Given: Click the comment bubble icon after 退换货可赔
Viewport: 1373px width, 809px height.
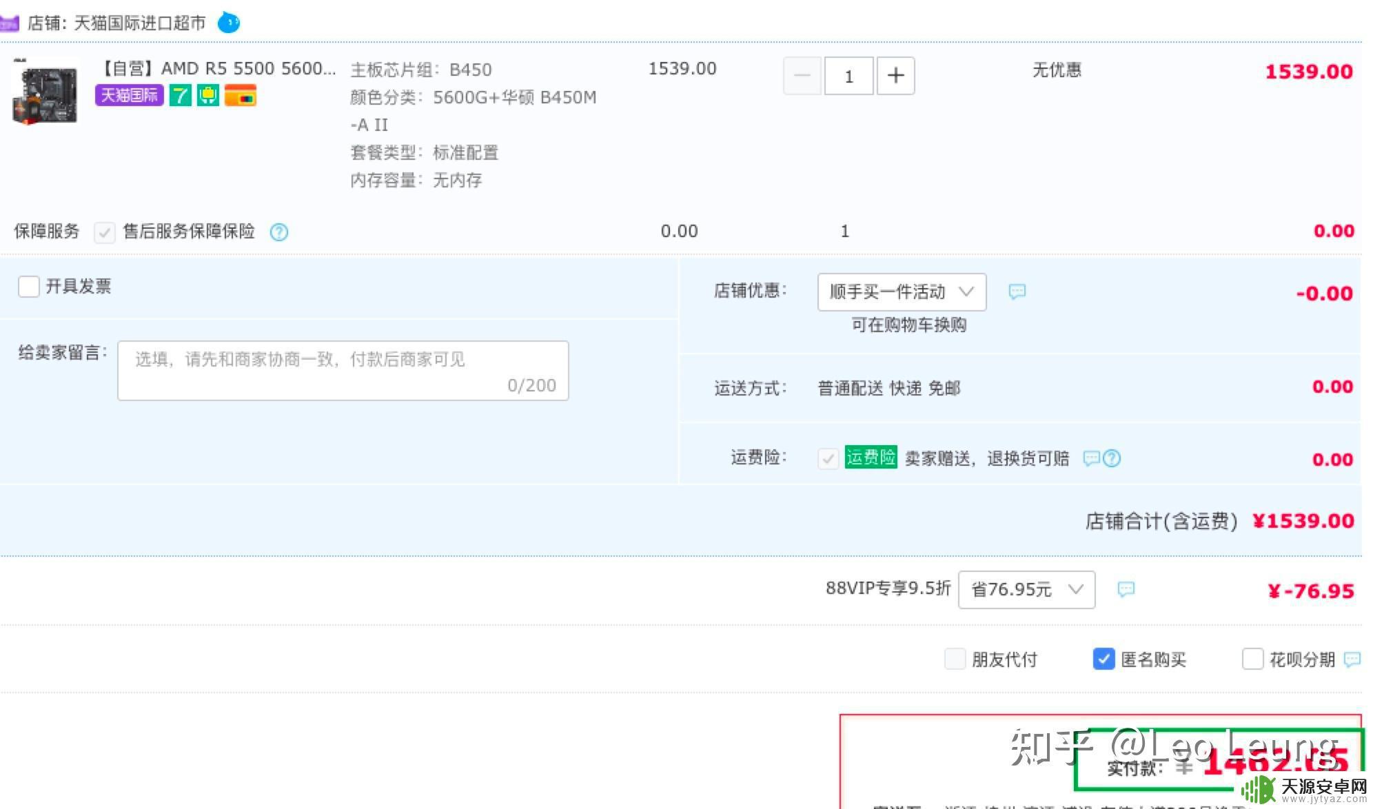Looking at the screenshot, I should 1091,458.
